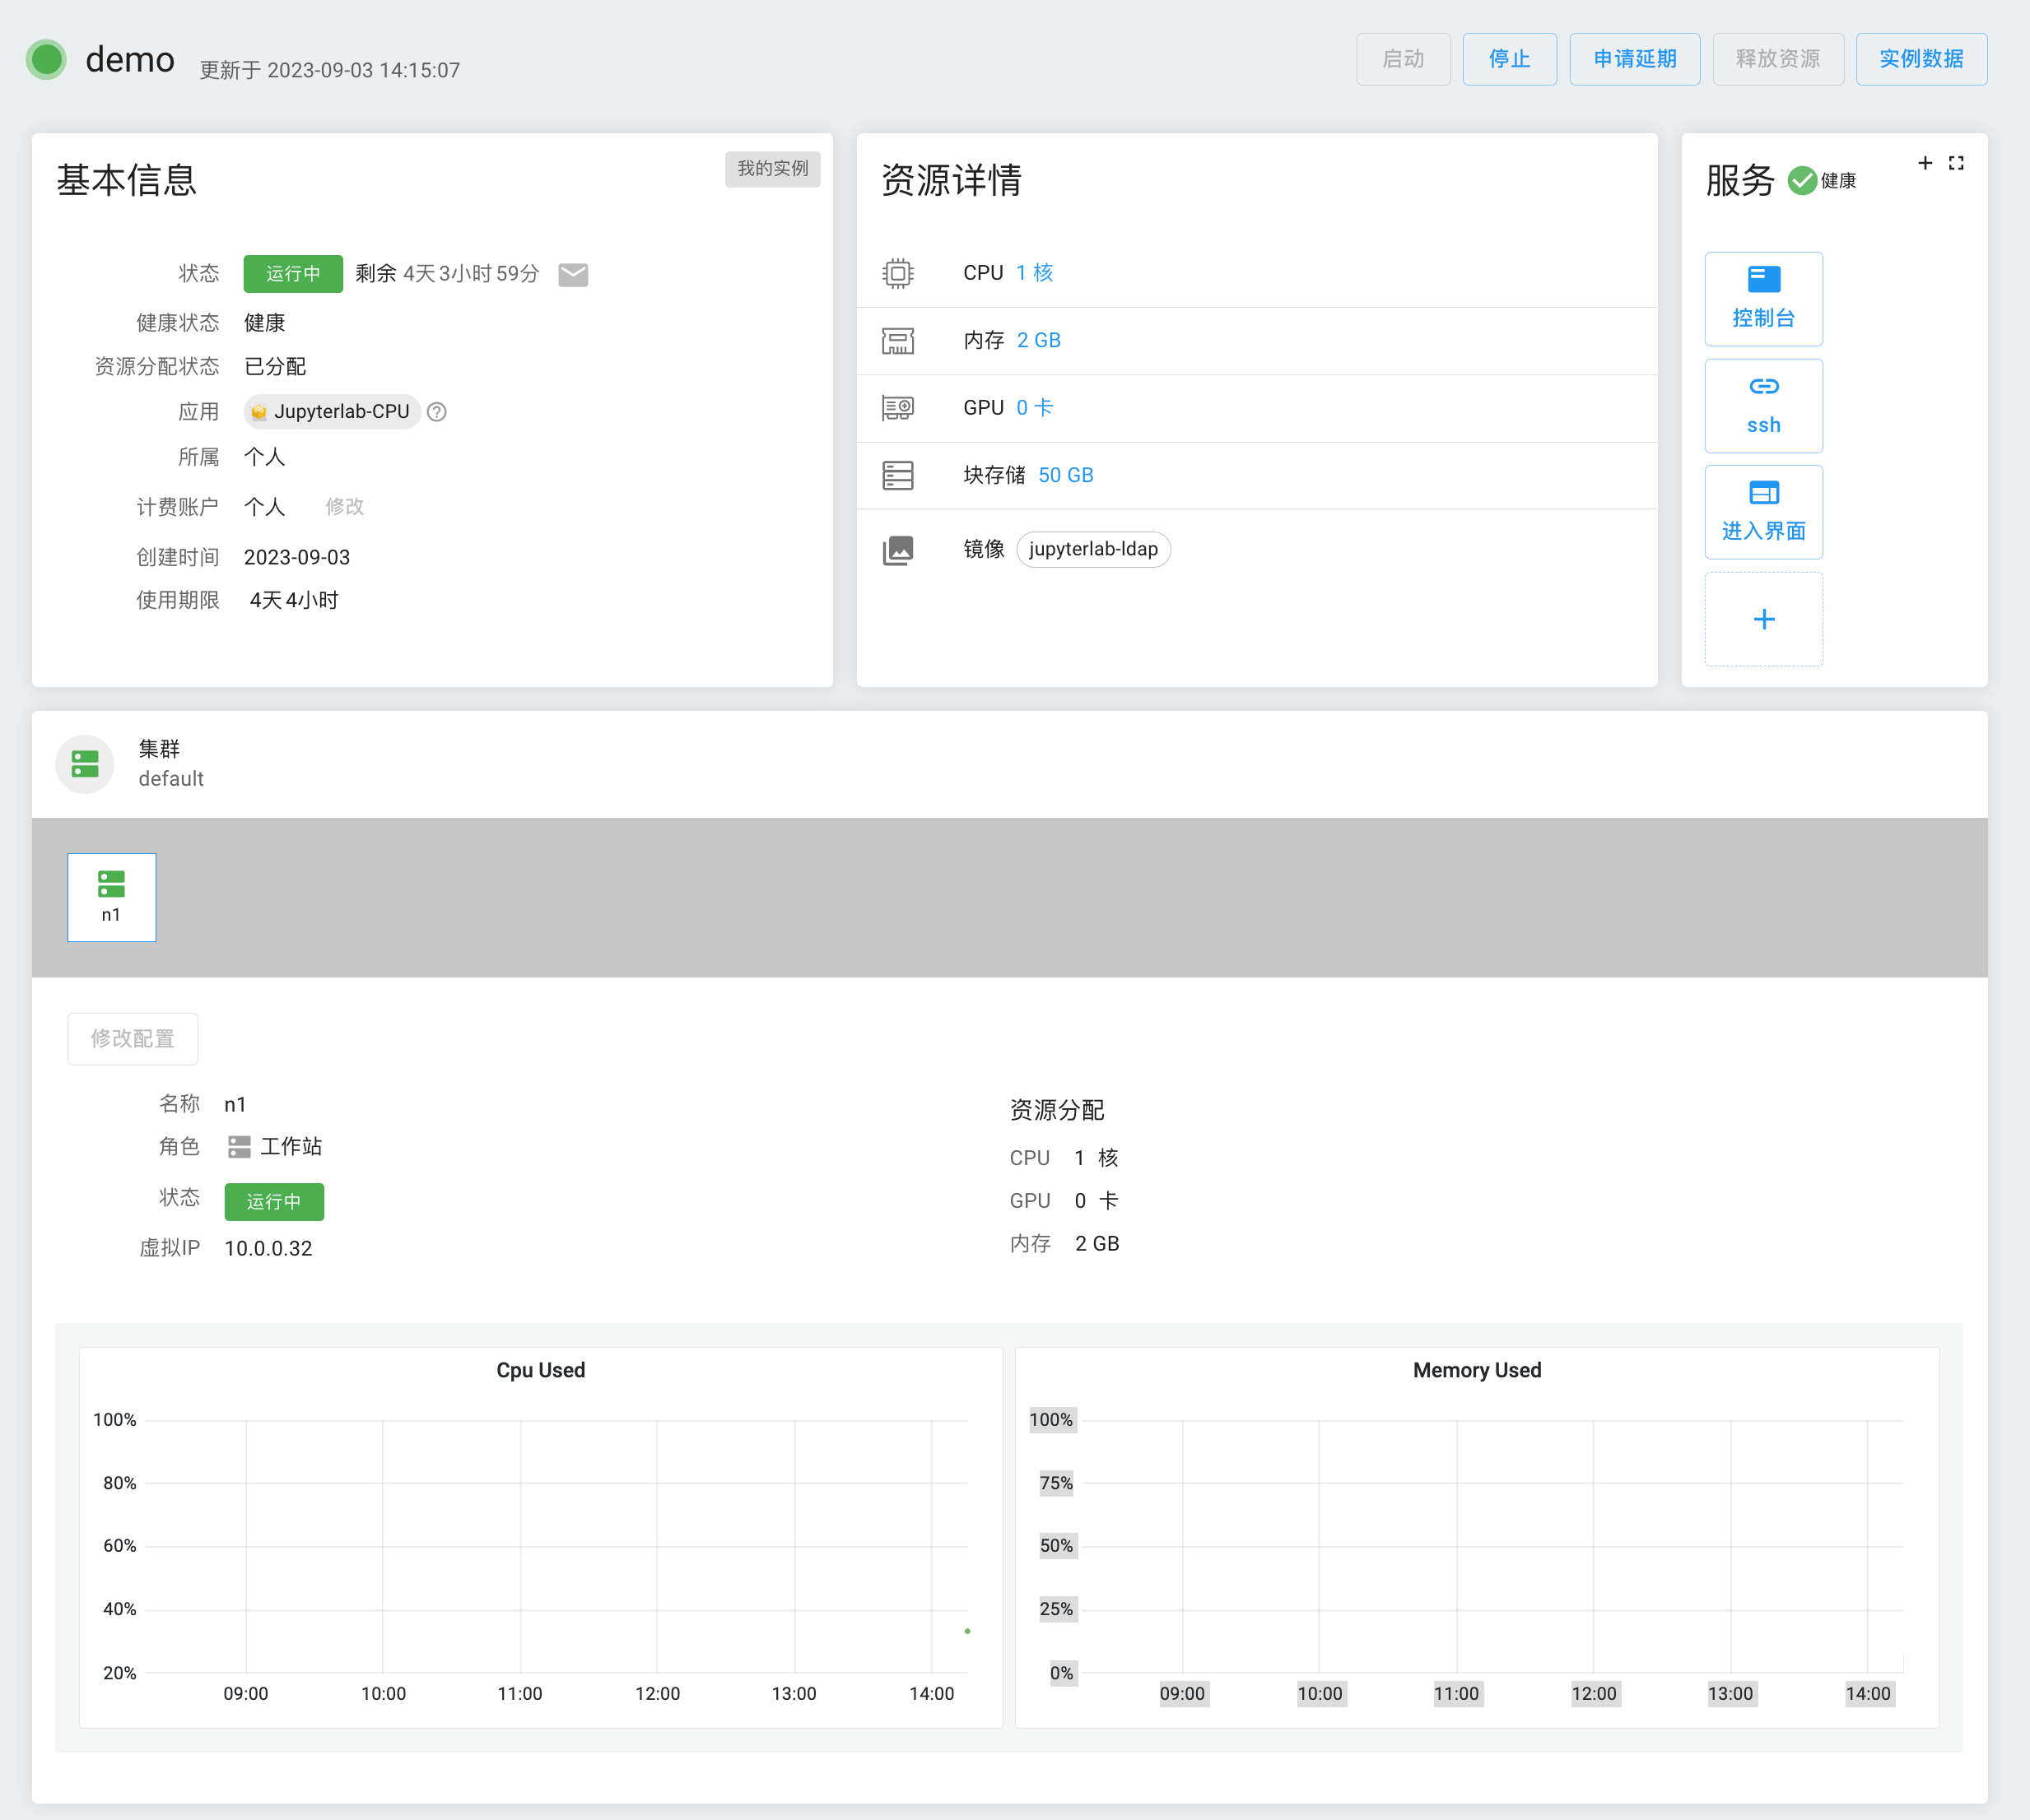Click the dashed plus tile to add service
This screenshot has width=2030, height=1820.
tap(1764, 619)
